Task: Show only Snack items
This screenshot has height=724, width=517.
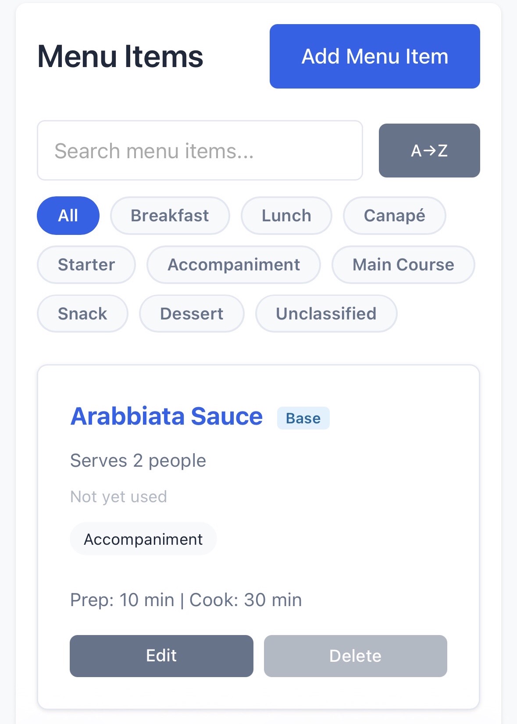Action: (82, 314)
